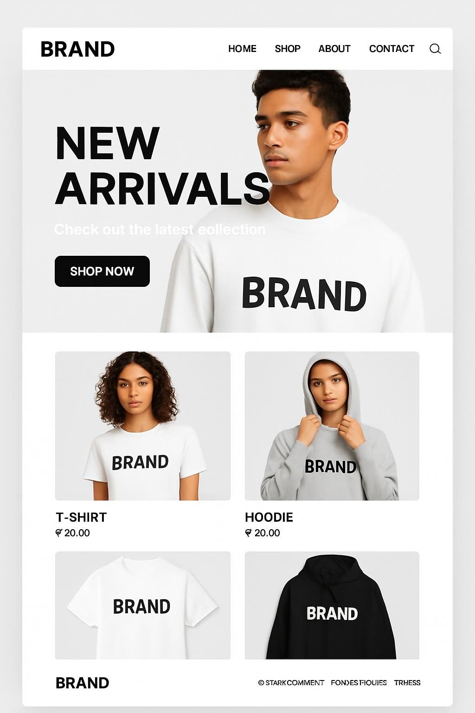Click the HOODIE product title

point(269,517)
